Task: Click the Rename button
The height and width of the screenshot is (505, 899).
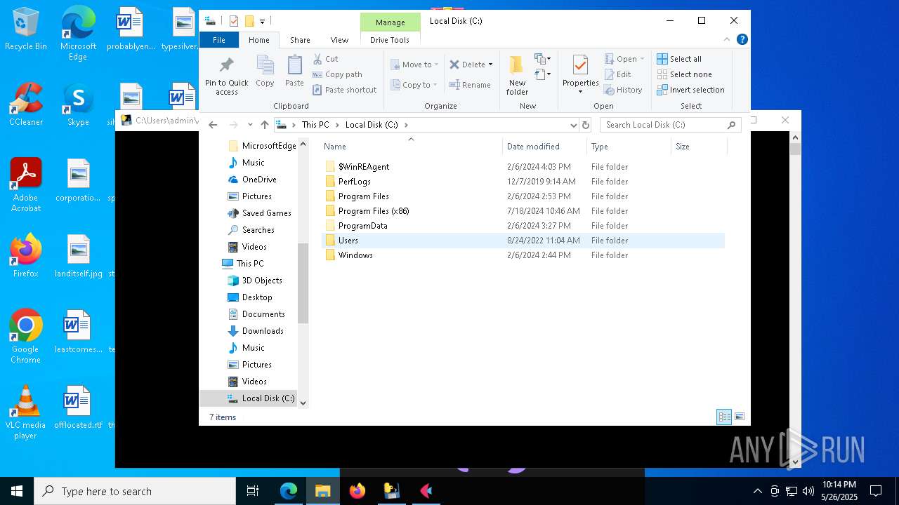Action: (470, 85)
